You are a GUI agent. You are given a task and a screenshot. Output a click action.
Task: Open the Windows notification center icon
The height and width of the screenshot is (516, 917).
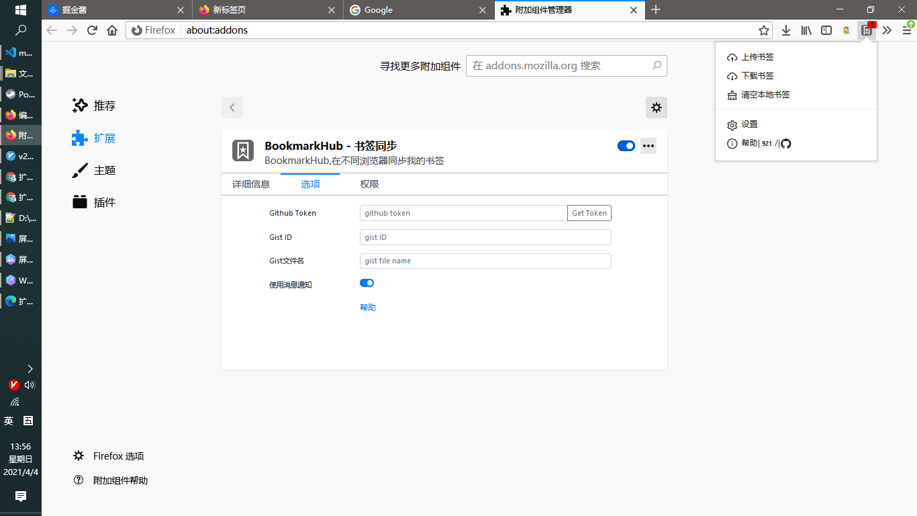[x=21, y=497]
